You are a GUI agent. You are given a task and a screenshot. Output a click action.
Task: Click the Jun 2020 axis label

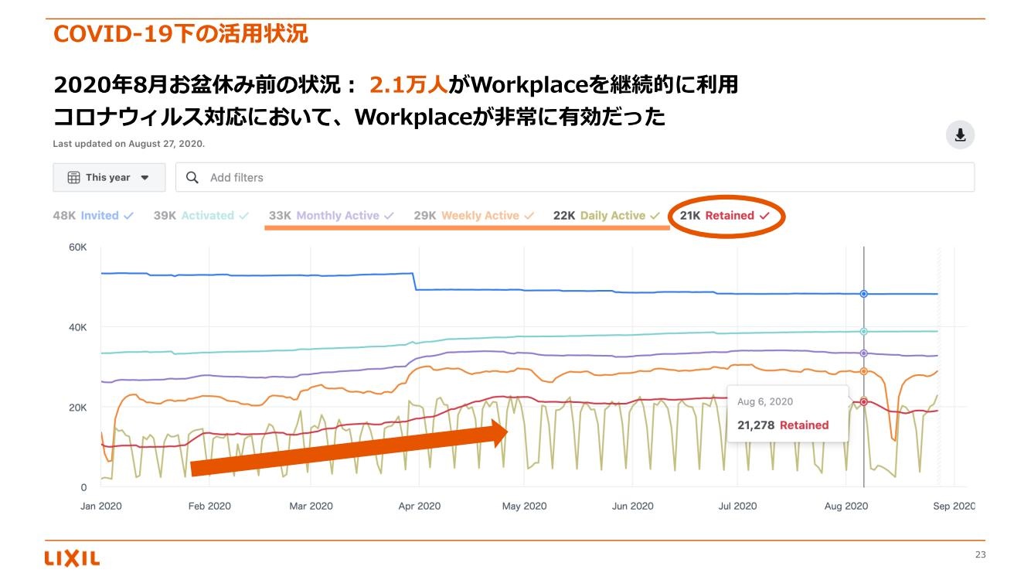(632, 507)
